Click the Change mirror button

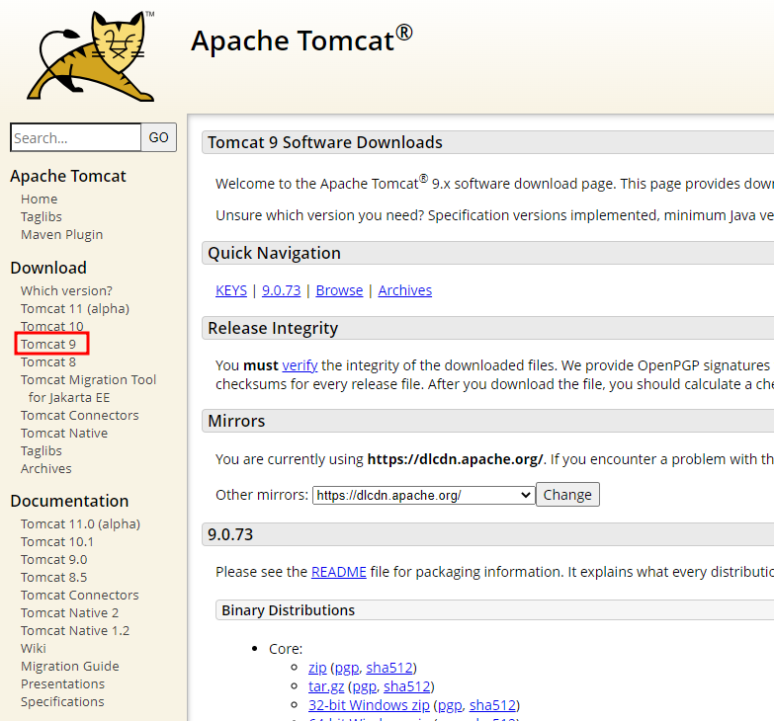pos(567,494)
